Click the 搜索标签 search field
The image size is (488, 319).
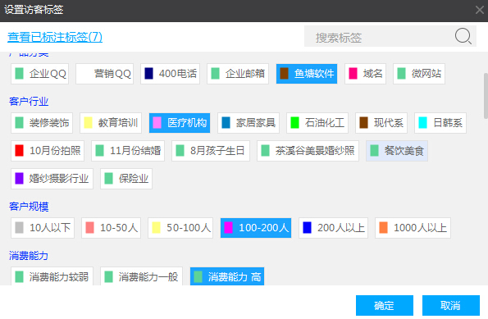[390, 36]
